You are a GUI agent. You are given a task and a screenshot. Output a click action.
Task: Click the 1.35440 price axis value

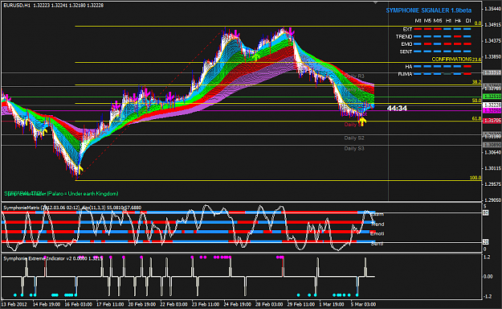(x=492, y=9)
